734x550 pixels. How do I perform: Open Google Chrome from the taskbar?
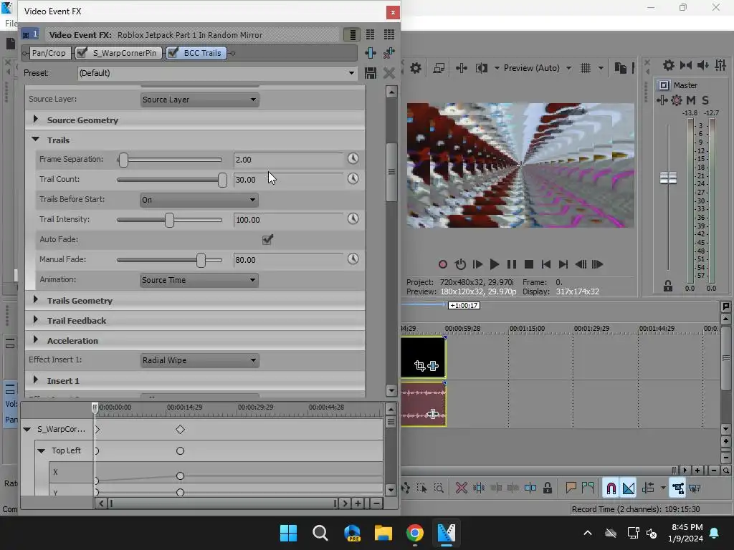coord(415,533)
